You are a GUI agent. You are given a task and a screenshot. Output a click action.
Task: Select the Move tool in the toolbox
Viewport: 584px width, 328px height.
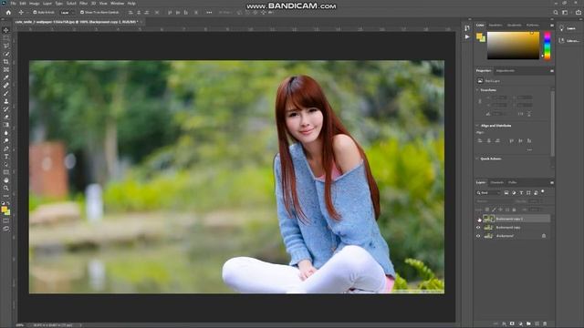click(6, 30)
